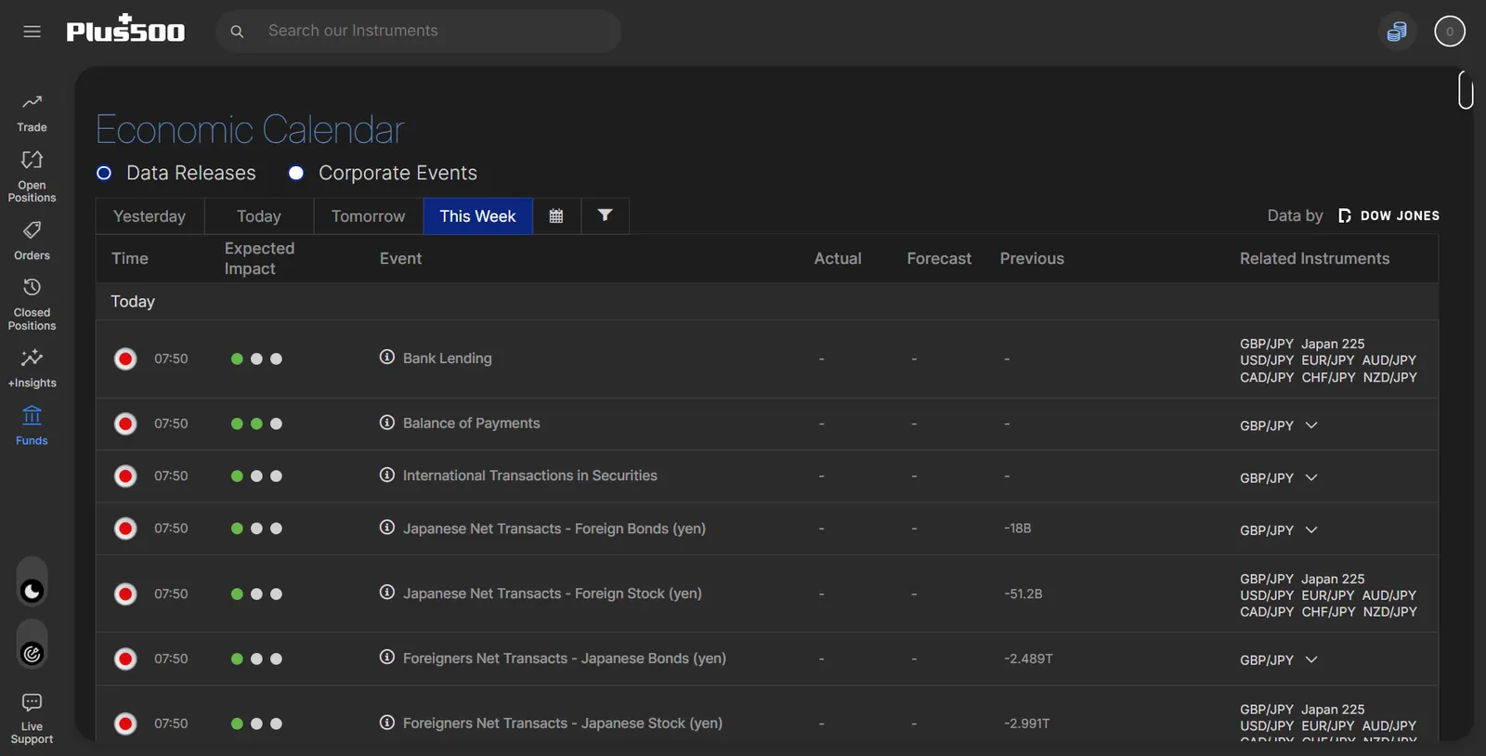The height and width of the screenshot is (756, 1486).
Task: Open Japan 225 in Foreigners Net Transacts Japanese Stock row
Action: [1333, 710]
